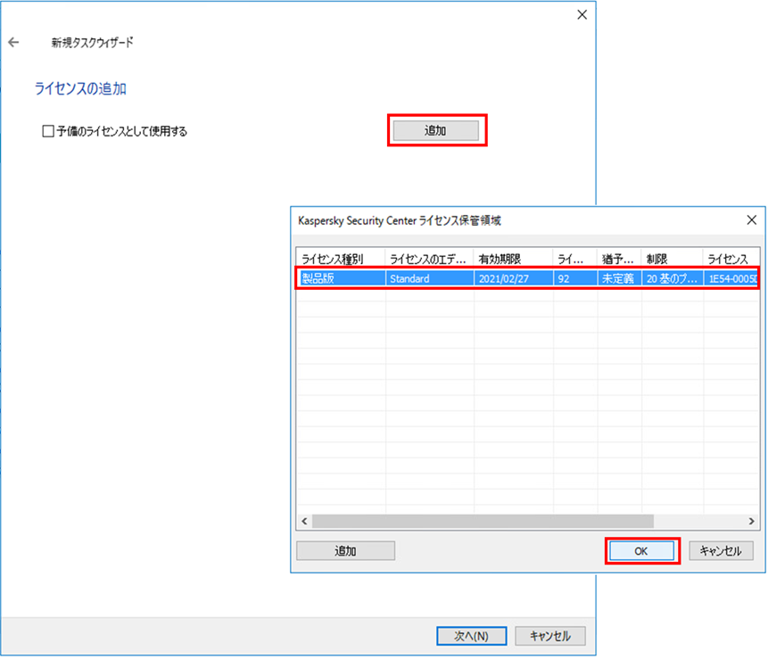768x659 pixels.
Task: Confirm license selection with OK
Action: 641,550
